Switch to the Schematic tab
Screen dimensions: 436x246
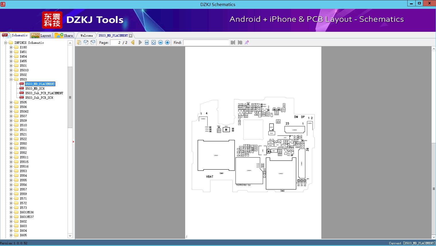[x=15, y=35]
